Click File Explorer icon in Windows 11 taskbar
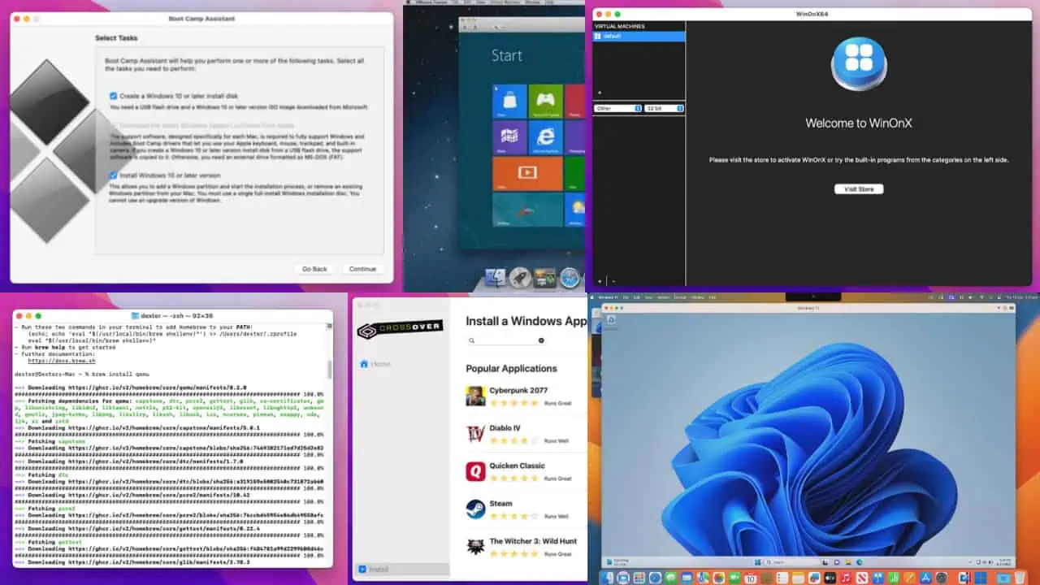 [x=847, y=562]
